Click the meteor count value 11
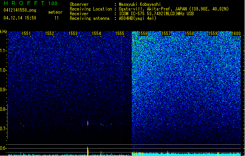 [x=56, y=18]
